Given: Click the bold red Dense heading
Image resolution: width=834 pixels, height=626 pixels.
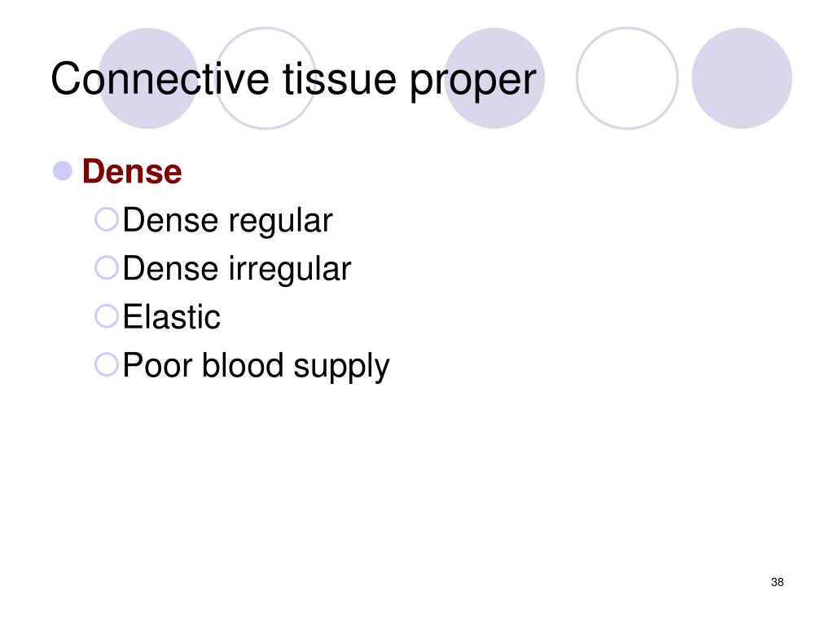Looking at the screenshot, I should pos(132,171).
